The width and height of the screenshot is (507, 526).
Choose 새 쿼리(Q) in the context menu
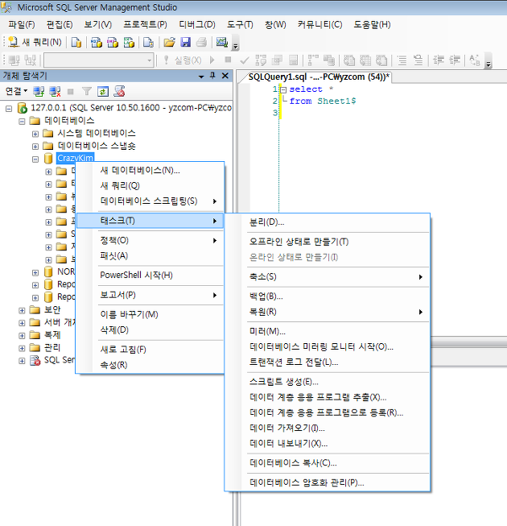[x=150, y=185]
